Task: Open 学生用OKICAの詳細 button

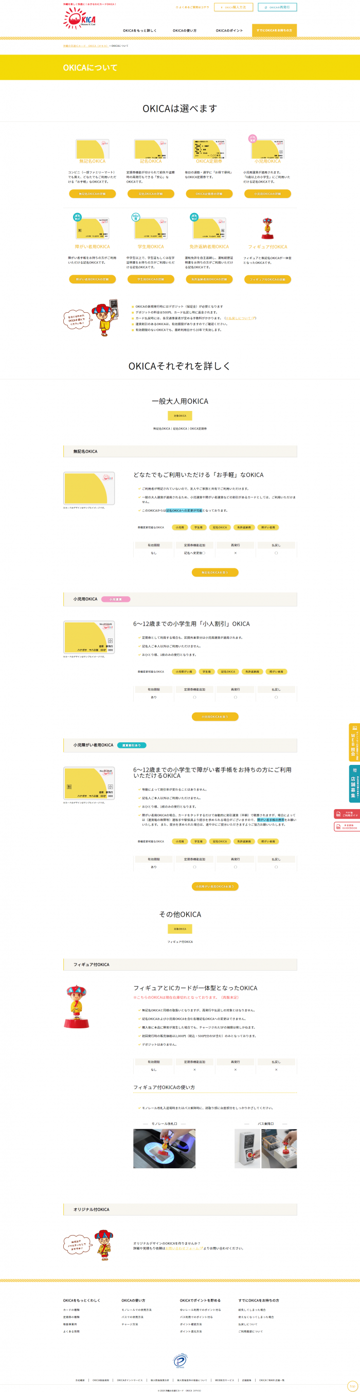Action: coord(151,279)
